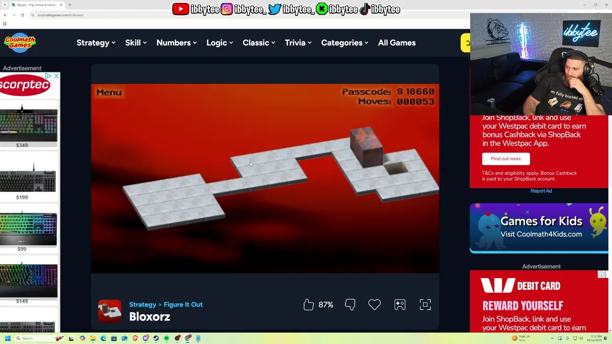The image size is (612, 344).
Task: Dislike the game with thumbs down
Action: pyautogui.click(x=350, y=304)
